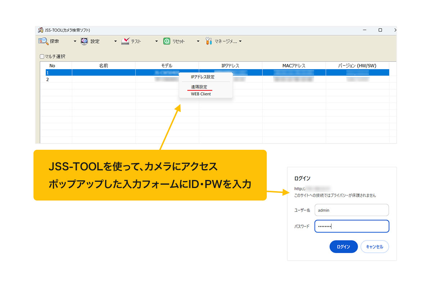
Task: Click the バージョン (HW/SW) column header
Action: pyautogui.click(x=357, y=66)
